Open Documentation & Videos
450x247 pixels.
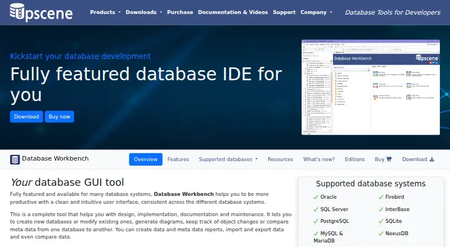click(x=233, y=12)
